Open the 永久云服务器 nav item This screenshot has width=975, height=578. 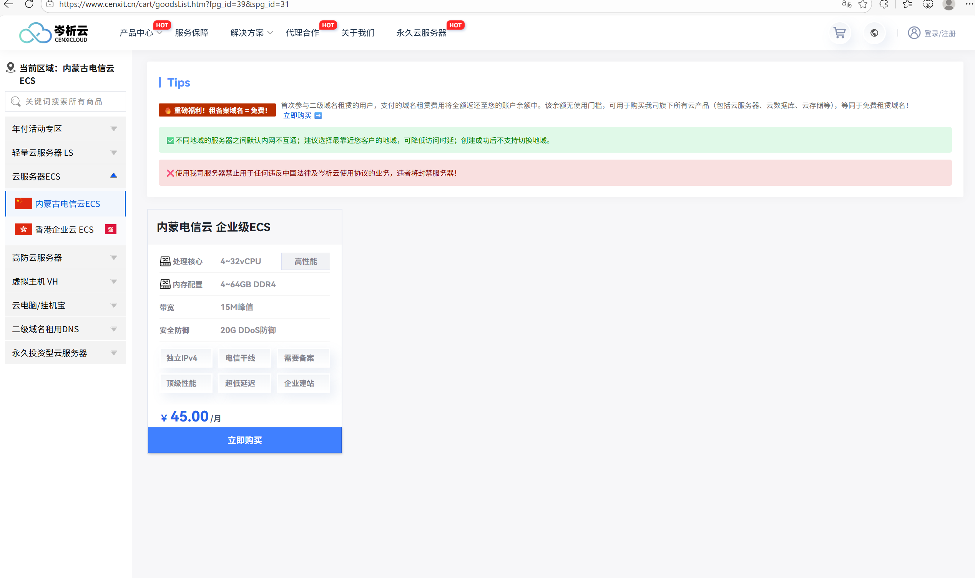click(x=421, y=33)
